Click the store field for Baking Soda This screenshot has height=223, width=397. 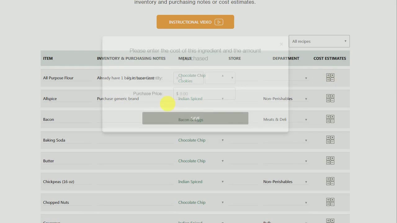(x=243, y=140)
